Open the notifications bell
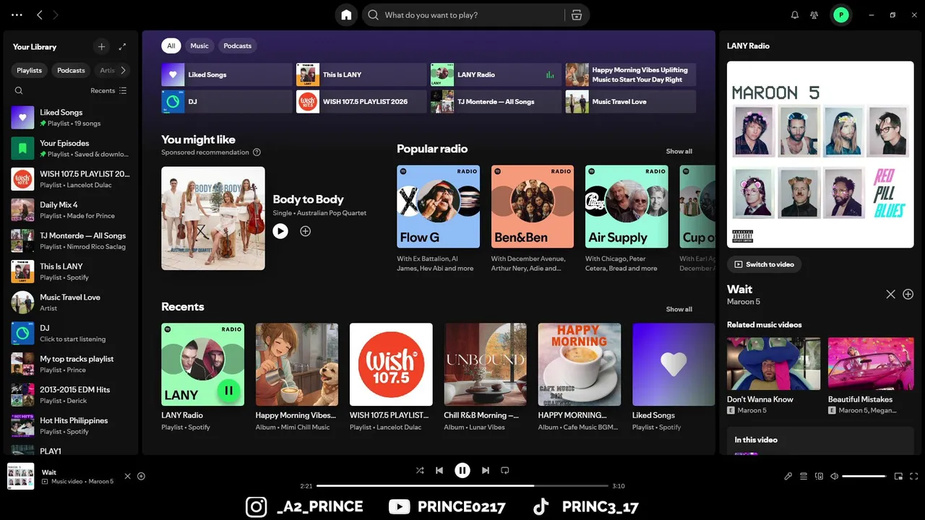 point(795,14)
